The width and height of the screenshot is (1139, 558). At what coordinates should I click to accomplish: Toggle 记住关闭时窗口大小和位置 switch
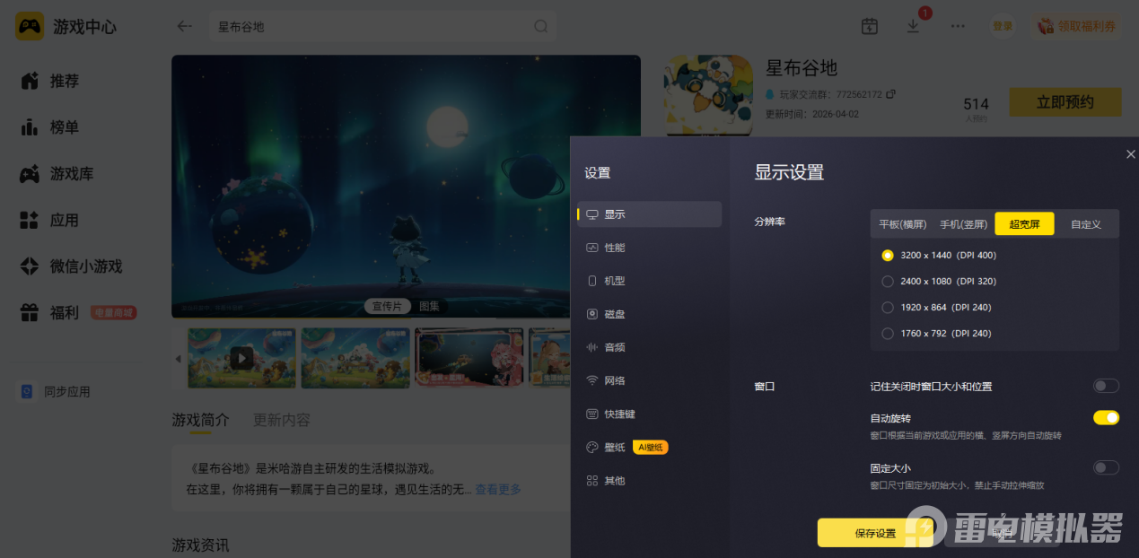point(1106,387)
